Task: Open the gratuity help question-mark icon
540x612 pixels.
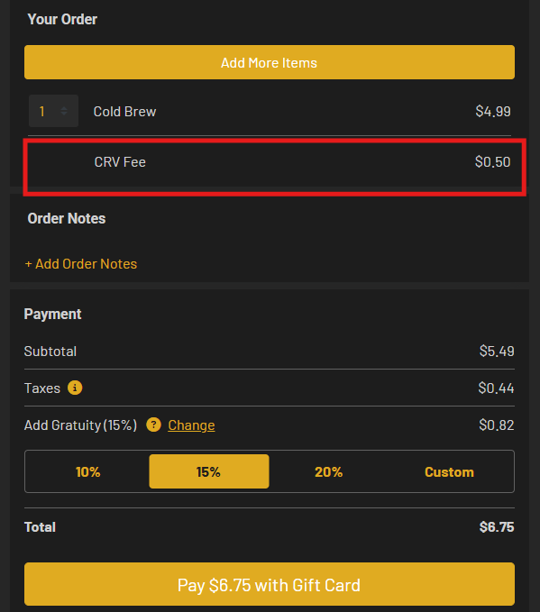Action: pyautogui.click(x=153, y=425)
